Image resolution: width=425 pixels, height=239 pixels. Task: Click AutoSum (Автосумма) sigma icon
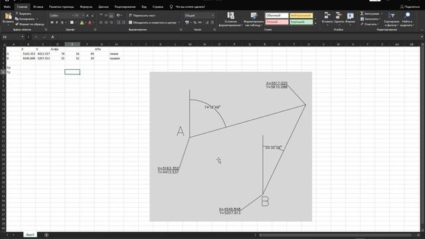tap(362, 13)
